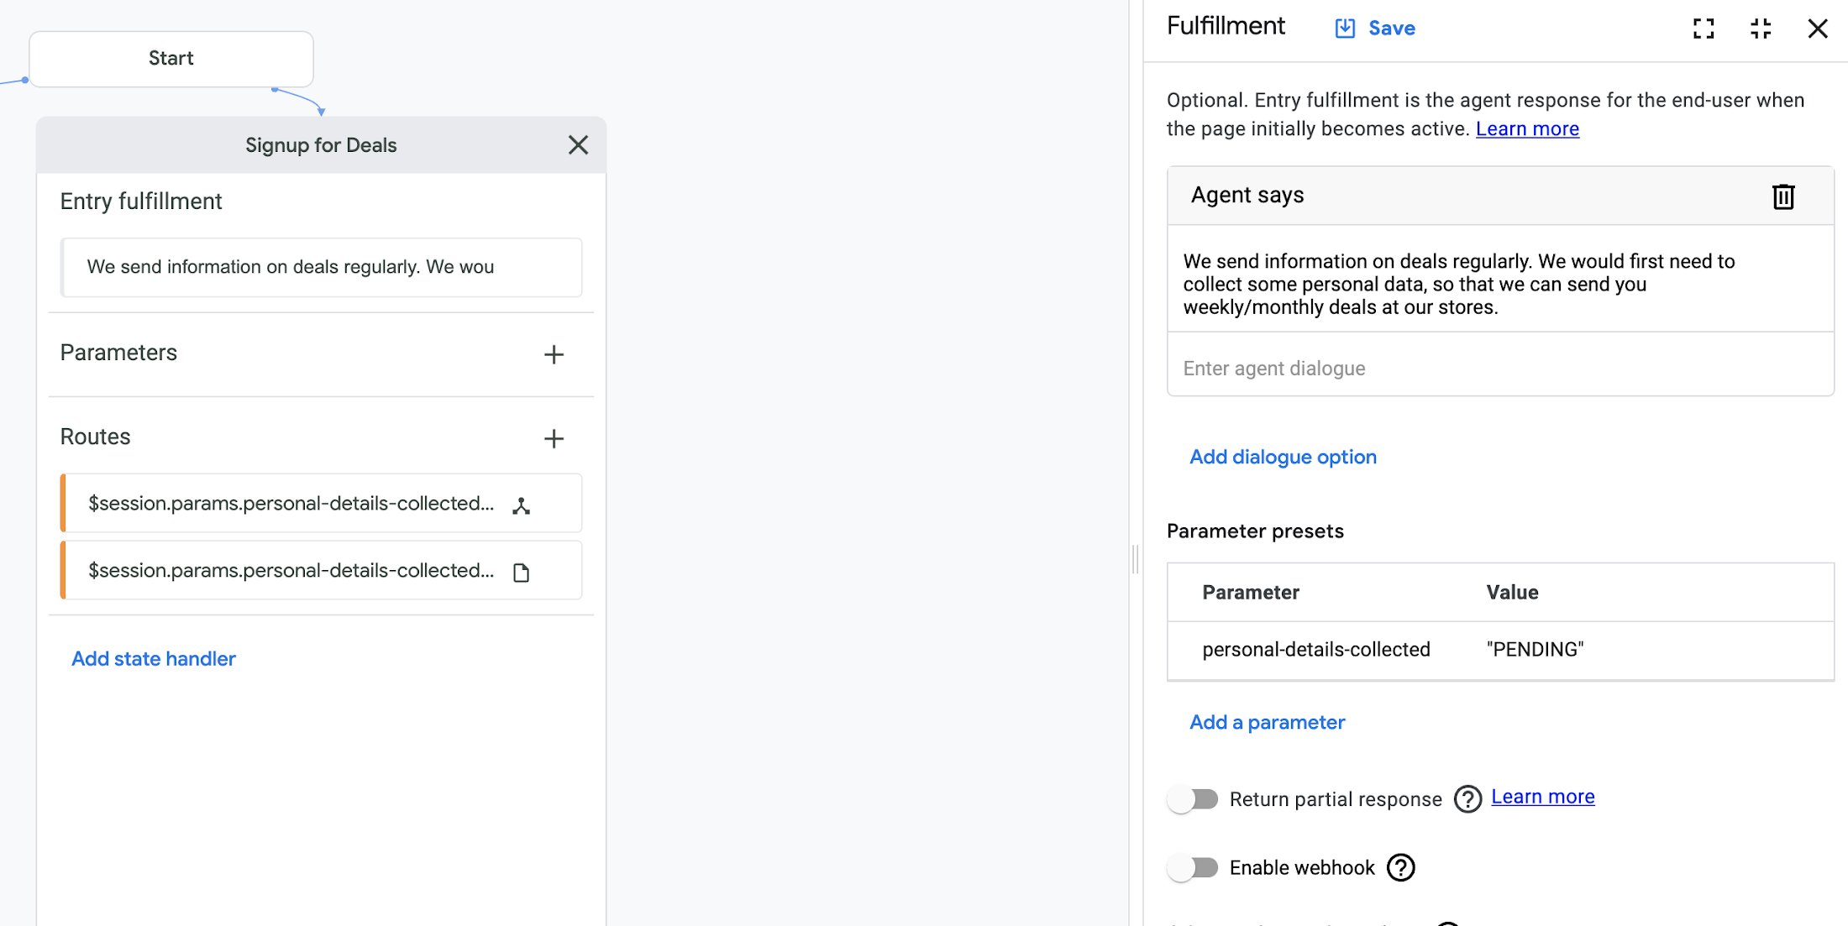This screenshot has width=1848, height=926.
Task: Click the personal-details-collected parameter cell
Action: (1315, 650)
